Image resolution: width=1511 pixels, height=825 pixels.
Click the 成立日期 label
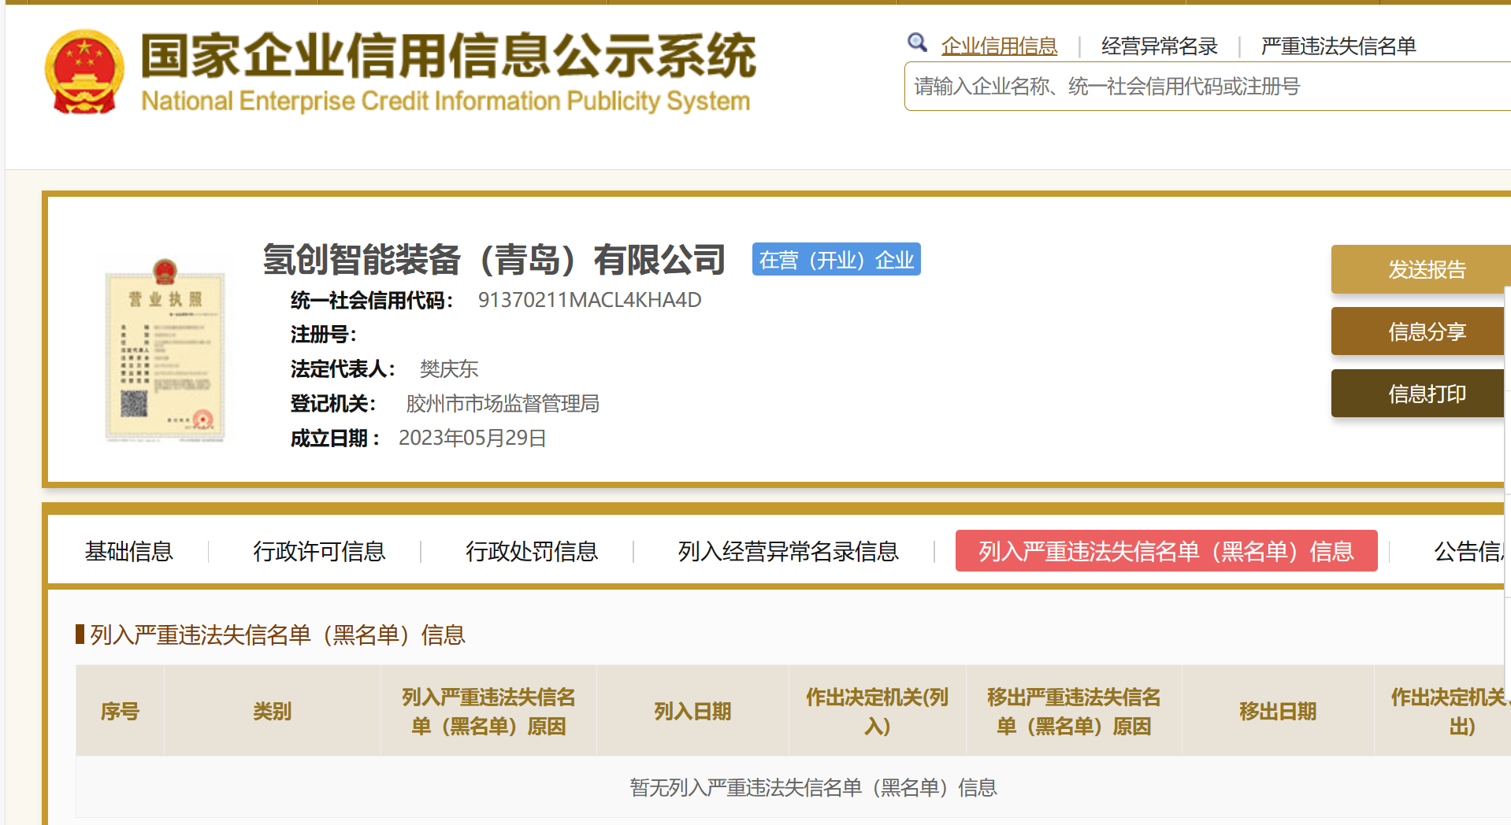[336, 438]
